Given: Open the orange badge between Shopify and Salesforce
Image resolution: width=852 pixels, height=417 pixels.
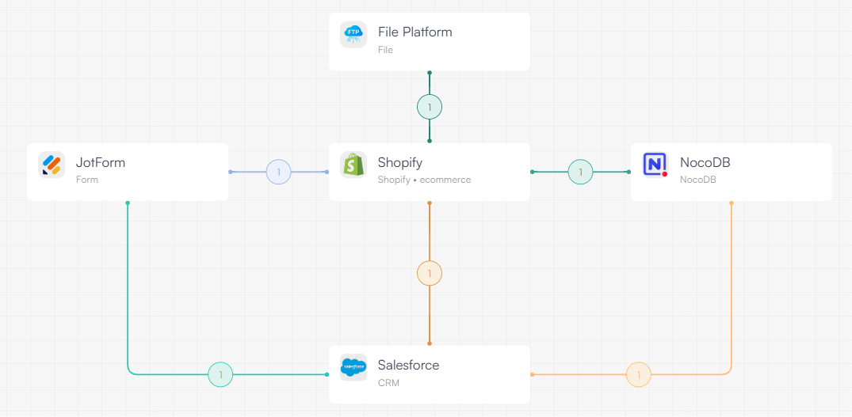Looking at the screenshot, I should [430, 274].
